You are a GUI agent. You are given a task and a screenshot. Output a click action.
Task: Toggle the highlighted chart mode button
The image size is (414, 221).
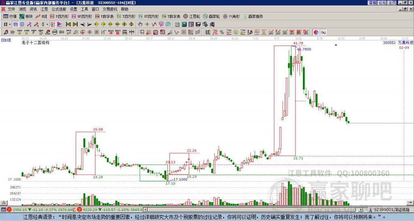(16, 24)
